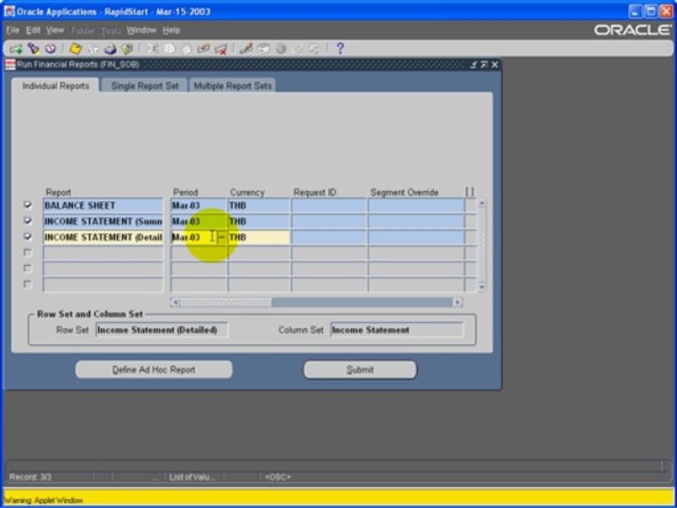Switch to the Multiple Report Sets tab

coord(233,85)
